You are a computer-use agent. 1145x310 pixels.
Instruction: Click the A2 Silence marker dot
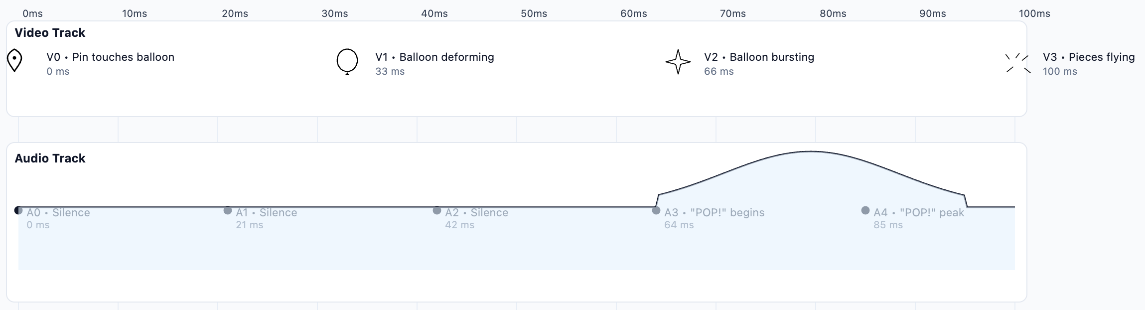tap(437, 210)
